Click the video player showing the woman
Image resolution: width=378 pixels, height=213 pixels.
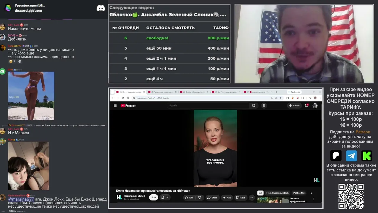pos(215,148)
